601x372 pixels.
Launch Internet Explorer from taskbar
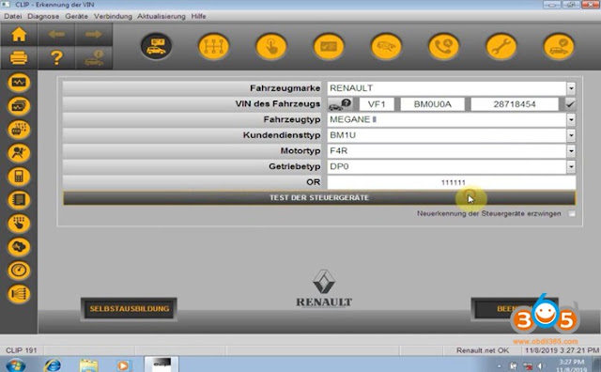point(53,364)
